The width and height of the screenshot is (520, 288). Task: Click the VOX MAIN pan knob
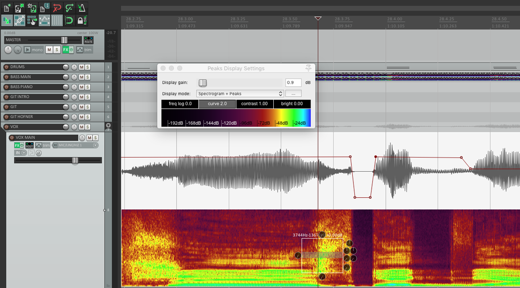pyautogui.click(x=82, y=138)
